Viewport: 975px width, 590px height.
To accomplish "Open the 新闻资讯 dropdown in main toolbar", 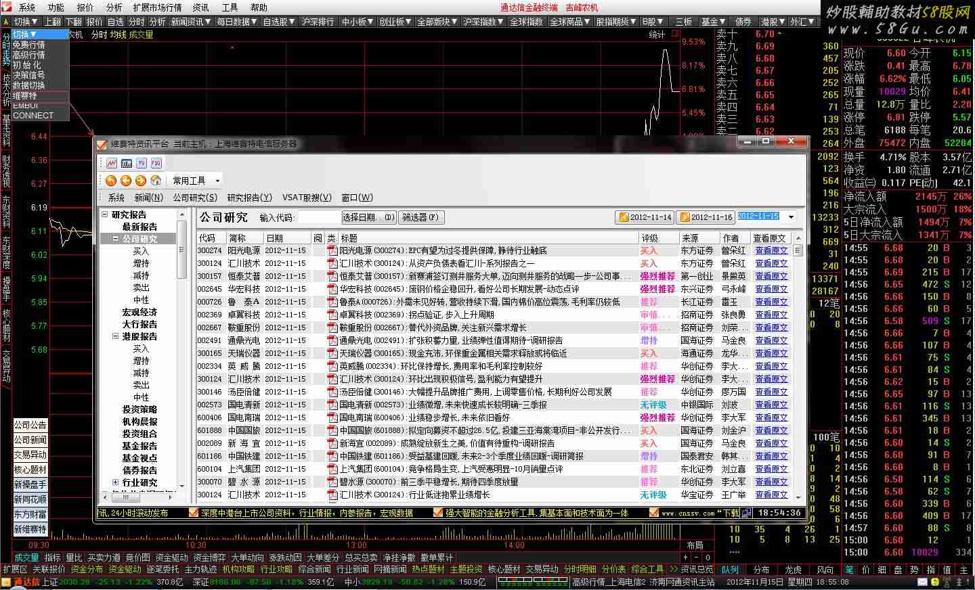I will tap(190, 22).
